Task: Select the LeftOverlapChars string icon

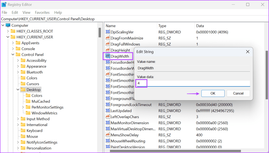Action: [108, 117]
